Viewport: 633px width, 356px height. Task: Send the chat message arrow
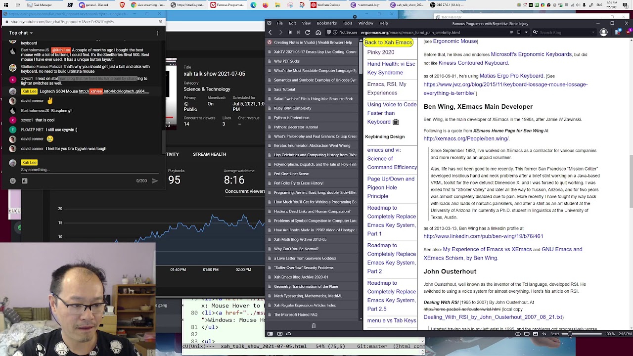tap(155, 181)
